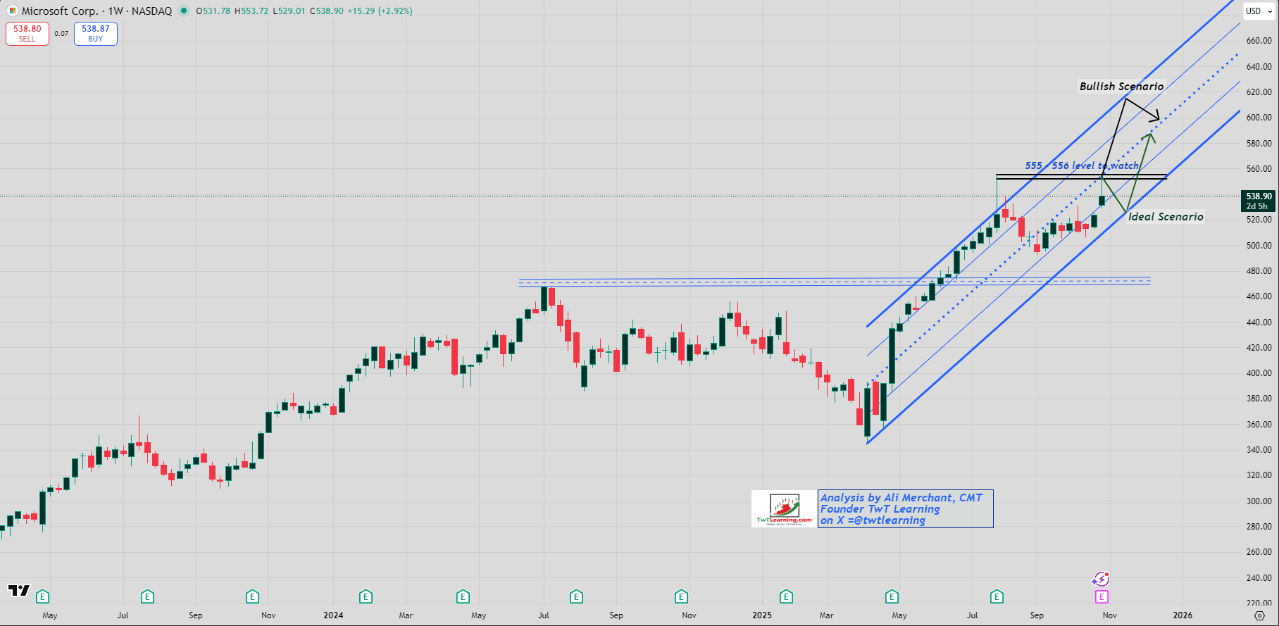Open the earnings marker just left of Nov 2023

252,597
